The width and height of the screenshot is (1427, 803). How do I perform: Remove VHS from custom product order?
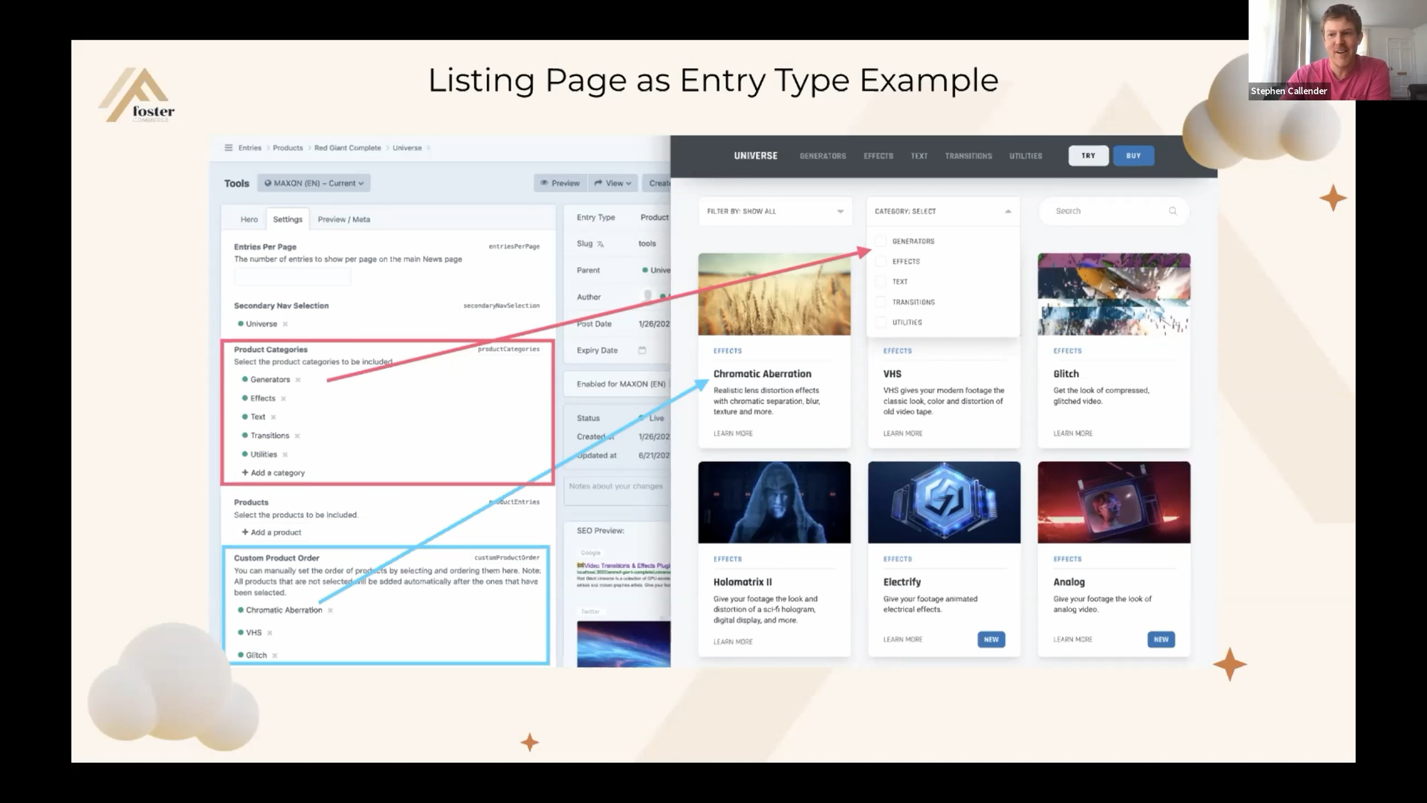pos(270,633)
